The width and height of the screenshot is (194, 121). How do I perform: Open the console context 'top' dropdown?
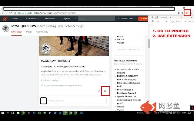[x=162, y=21]
